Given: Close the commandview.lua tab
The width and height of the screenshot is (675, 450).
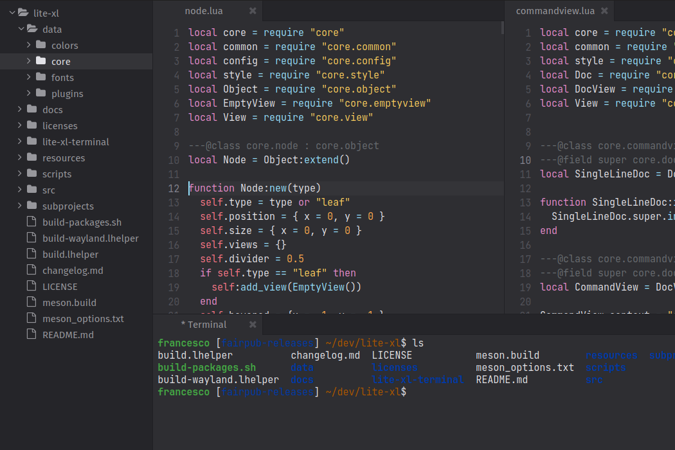Looking at the screenshot, I should [x=604, y=11].
